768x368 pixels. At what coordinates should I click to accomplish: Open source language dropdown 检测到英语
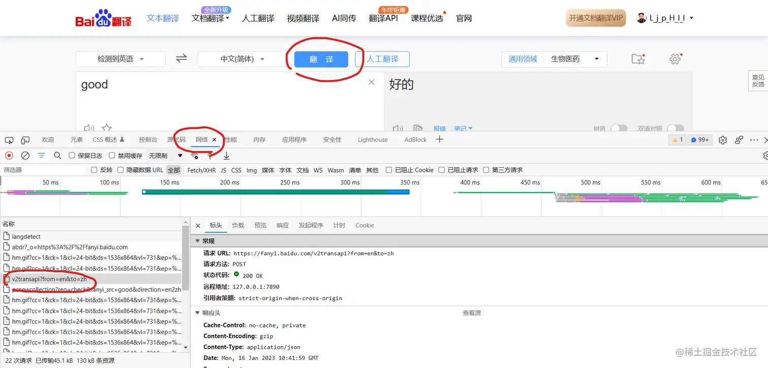click(120, 59)
